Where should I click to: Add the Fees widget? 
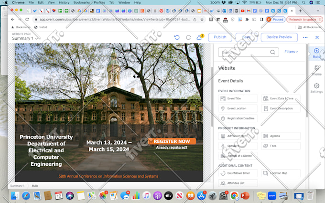[x=281, y=146]
